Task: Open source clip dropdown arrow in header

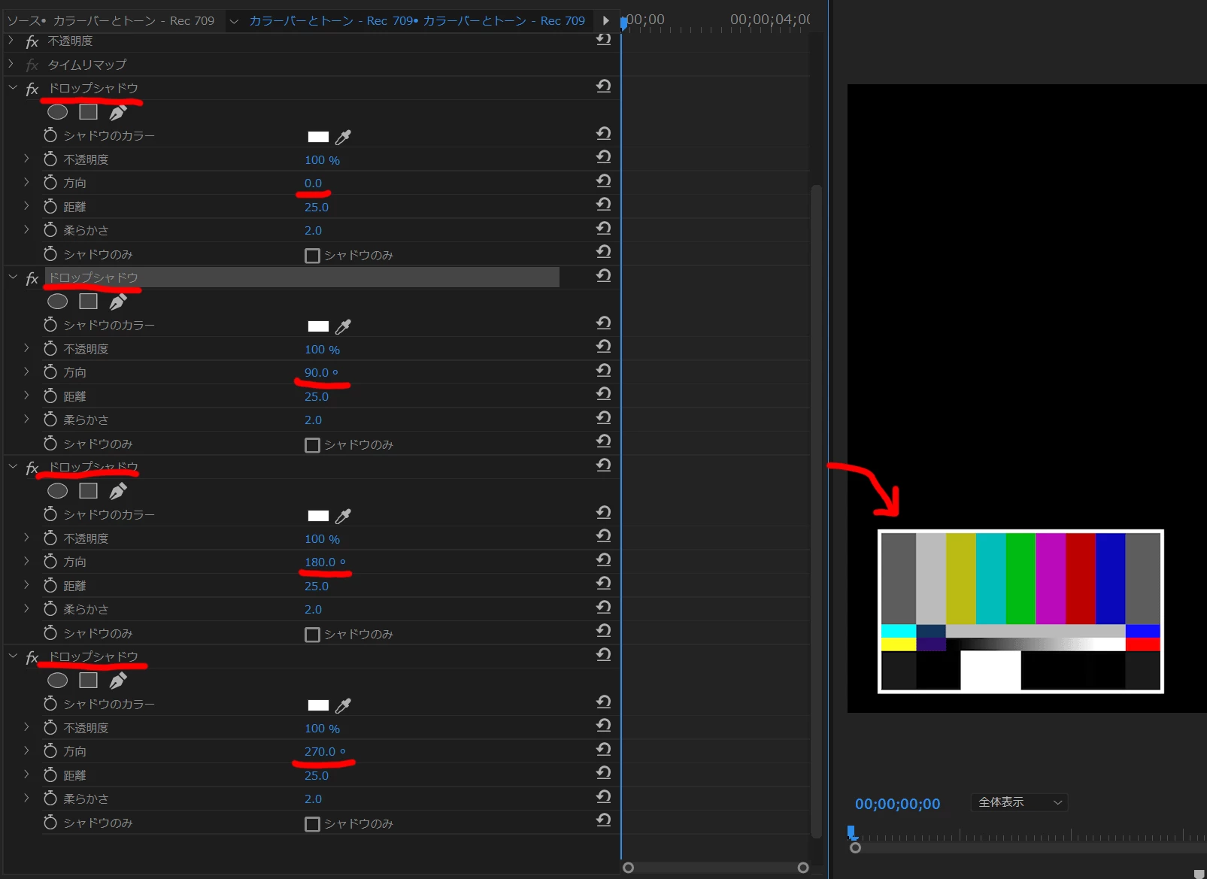Action: pos(234,21)
